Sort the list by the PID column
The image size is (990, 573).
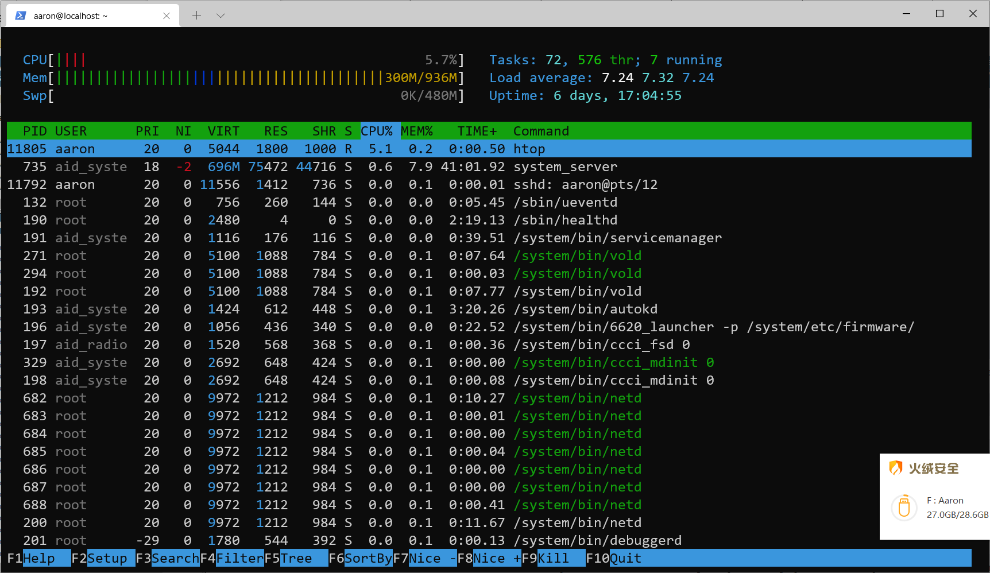pos(34,131)
